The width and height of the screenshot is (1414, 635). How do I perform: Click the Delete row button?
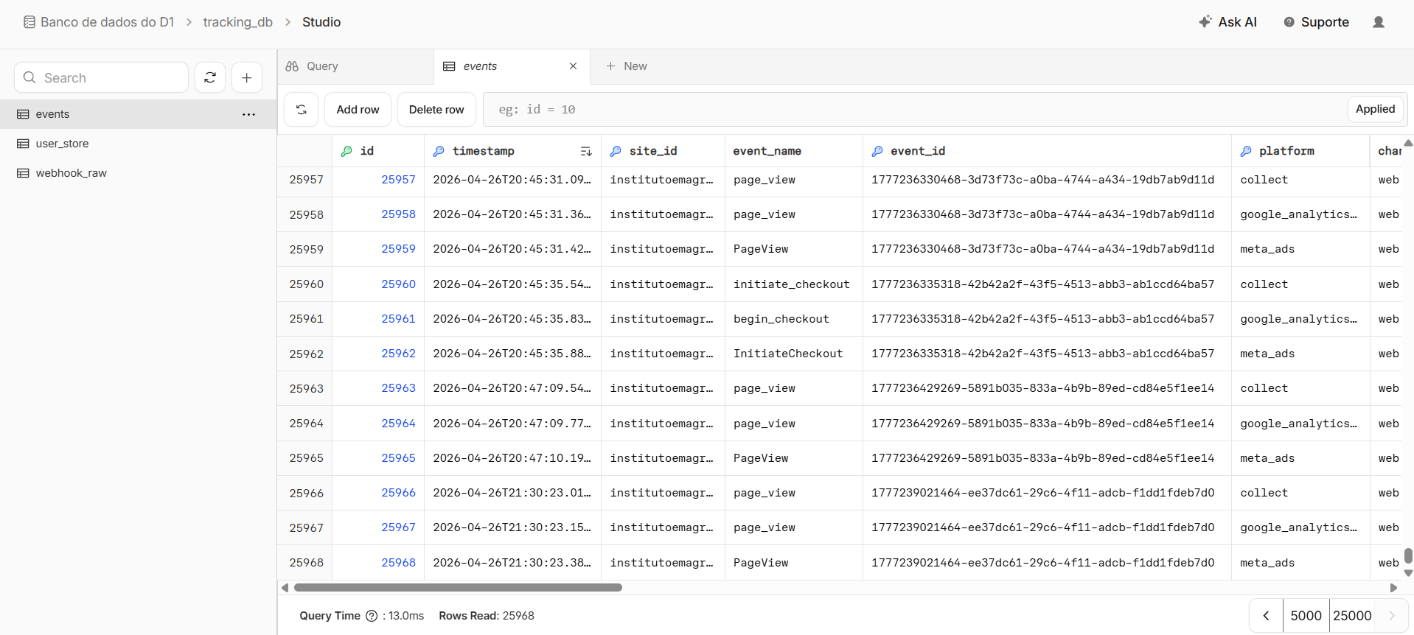tap(436, 109)
